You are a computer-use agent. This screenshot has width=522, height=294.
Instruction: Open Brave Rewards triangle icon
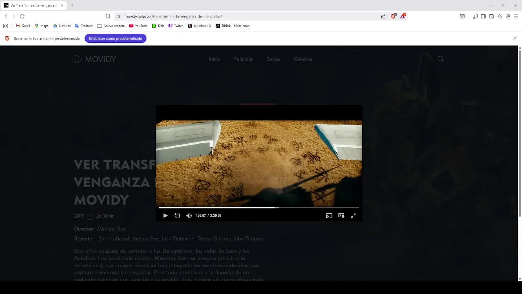click(403, 16)
